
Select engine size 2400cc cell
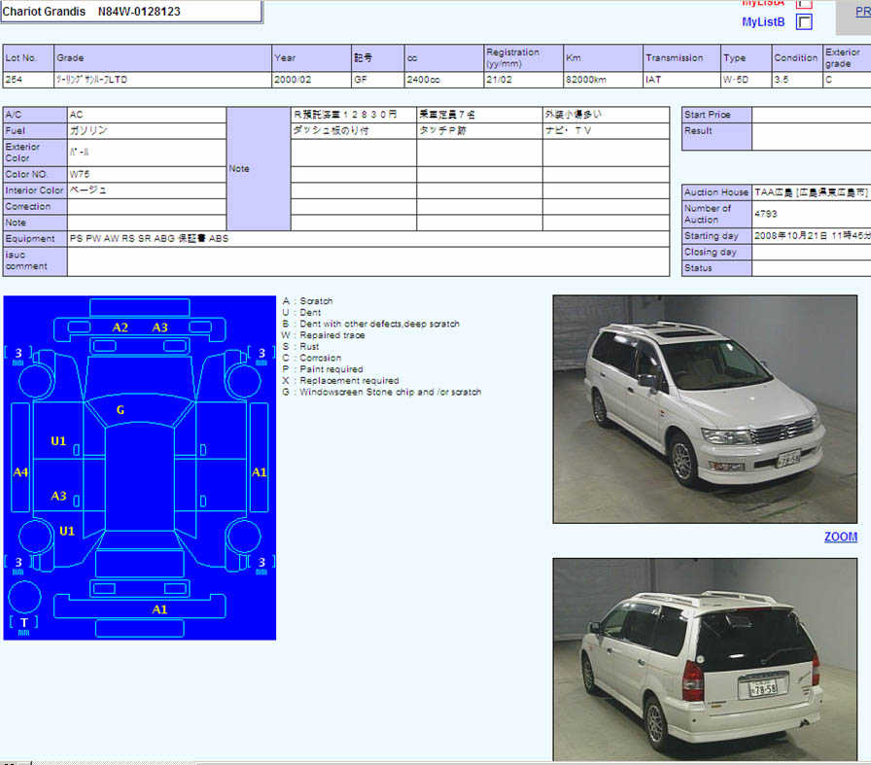pyautogui.click(x=444, y=80)
